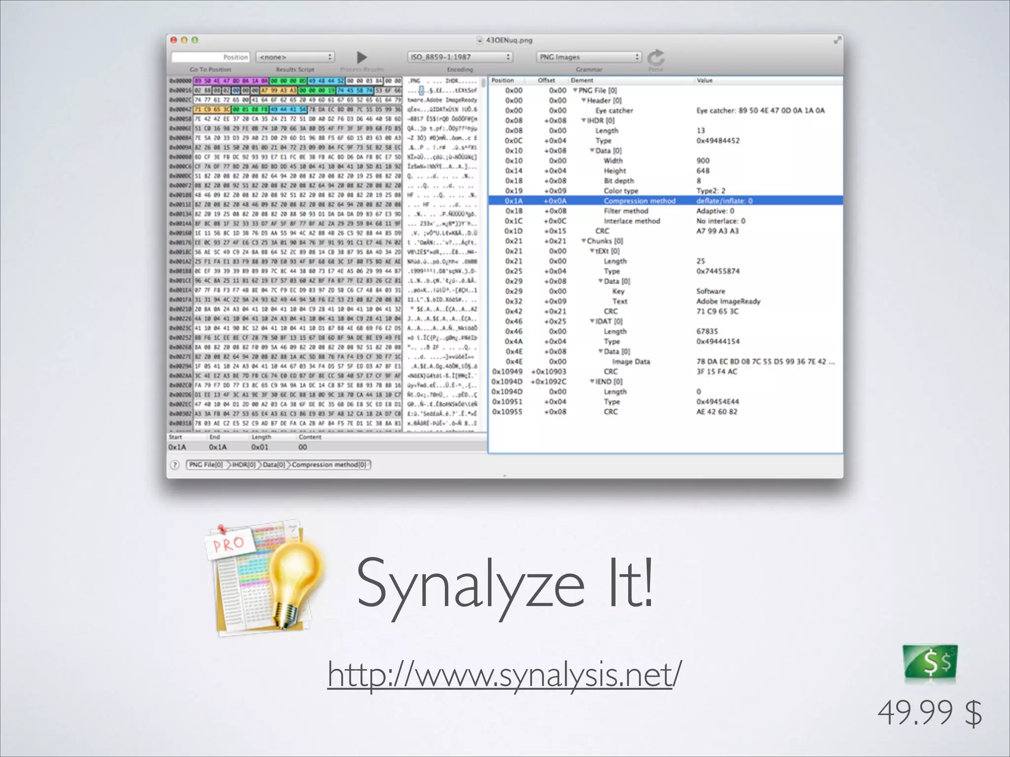1010x757 pixels.
Task: Click Length value 67835
Action: [x=707, y=331]
